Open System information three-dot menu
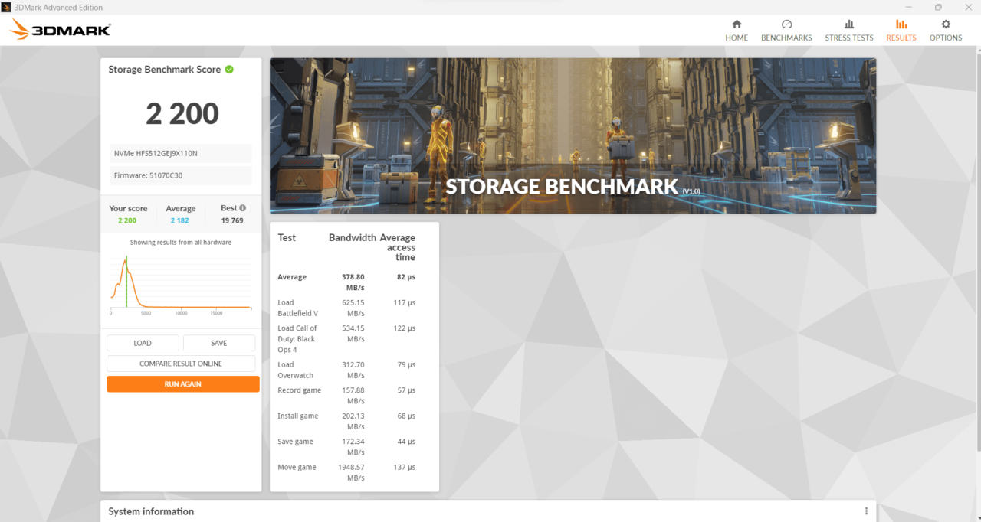This screenshot has height=522, width=981. (x=866, y=511)
